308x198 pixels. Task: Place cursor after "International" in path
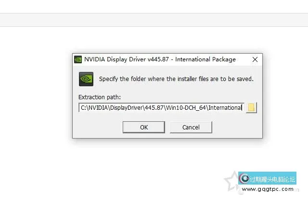point(242,107)
